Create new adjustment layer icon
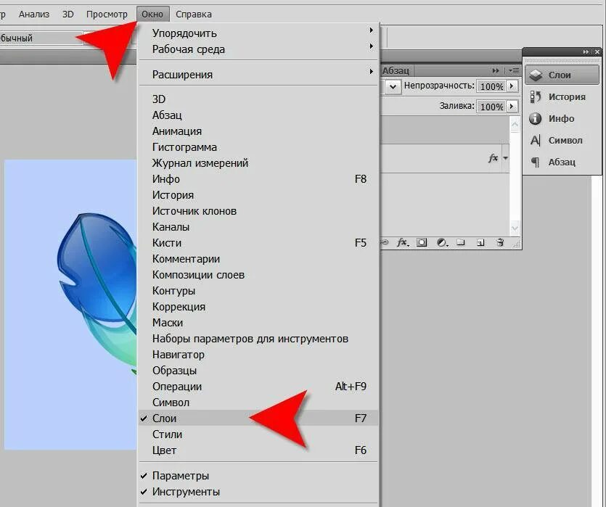This screenshot has width=606, height=507. click(x=442, y=242)
